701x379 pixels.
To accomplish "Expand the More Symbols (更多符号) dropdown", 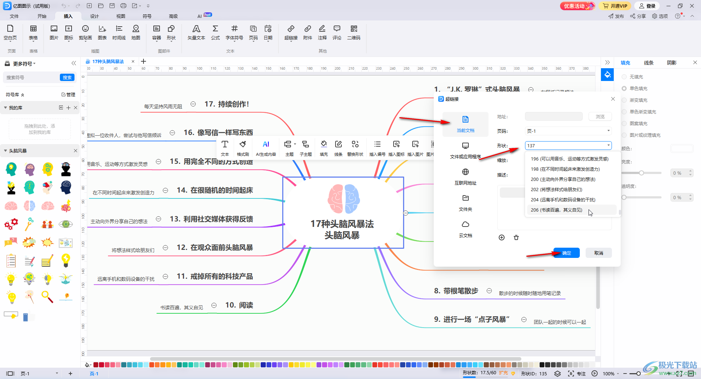I will (24, 63).
